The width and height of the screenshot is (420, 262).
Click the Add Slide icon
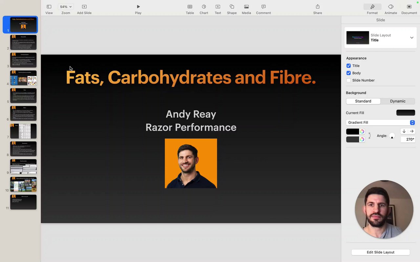pyautogui.click(x=84, y=7)
